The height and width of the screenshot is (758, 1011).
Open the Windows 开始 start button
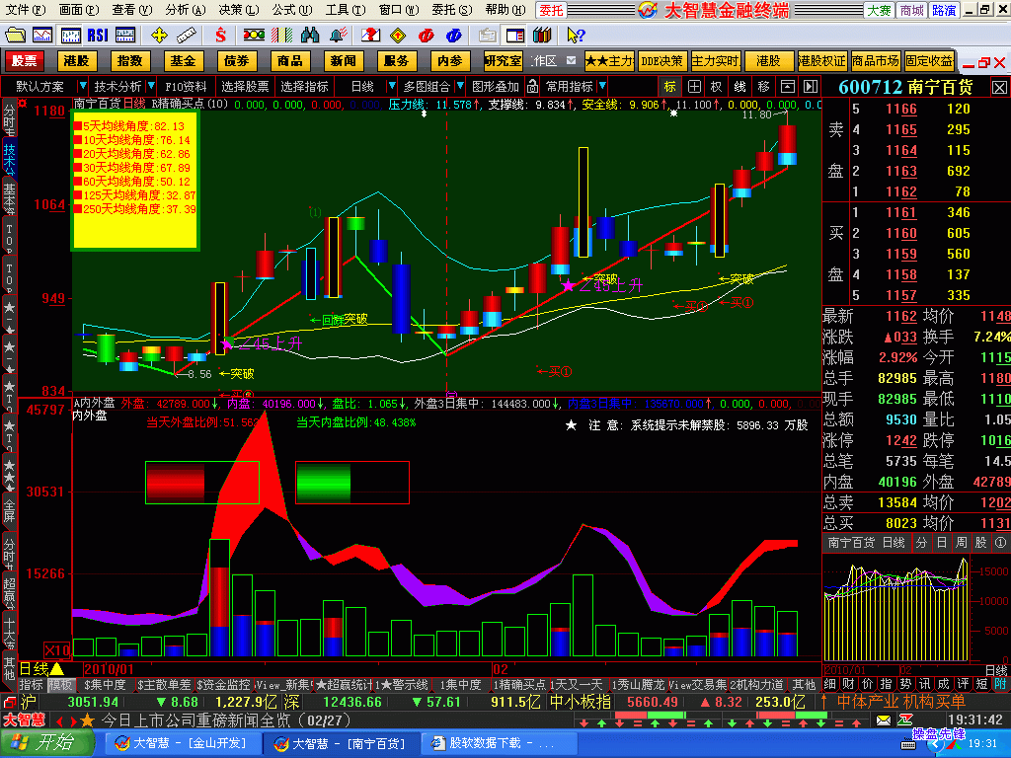point(47,743)
